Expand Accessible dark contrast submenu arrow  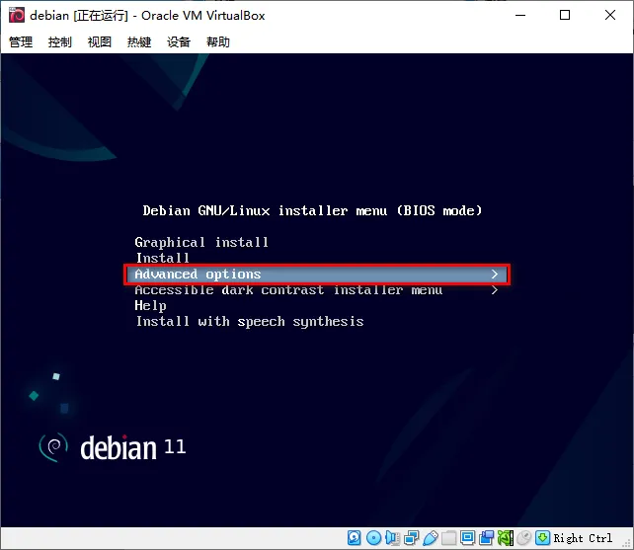[x=494, y=290]
